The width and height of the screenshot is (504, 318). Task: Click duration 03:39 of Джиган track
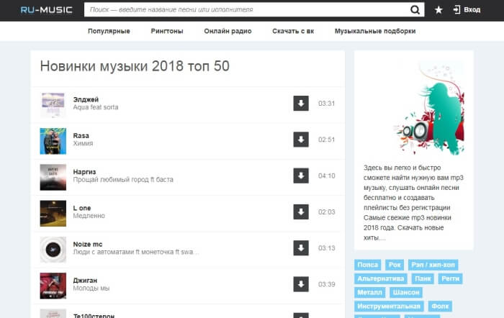[327, 284]
